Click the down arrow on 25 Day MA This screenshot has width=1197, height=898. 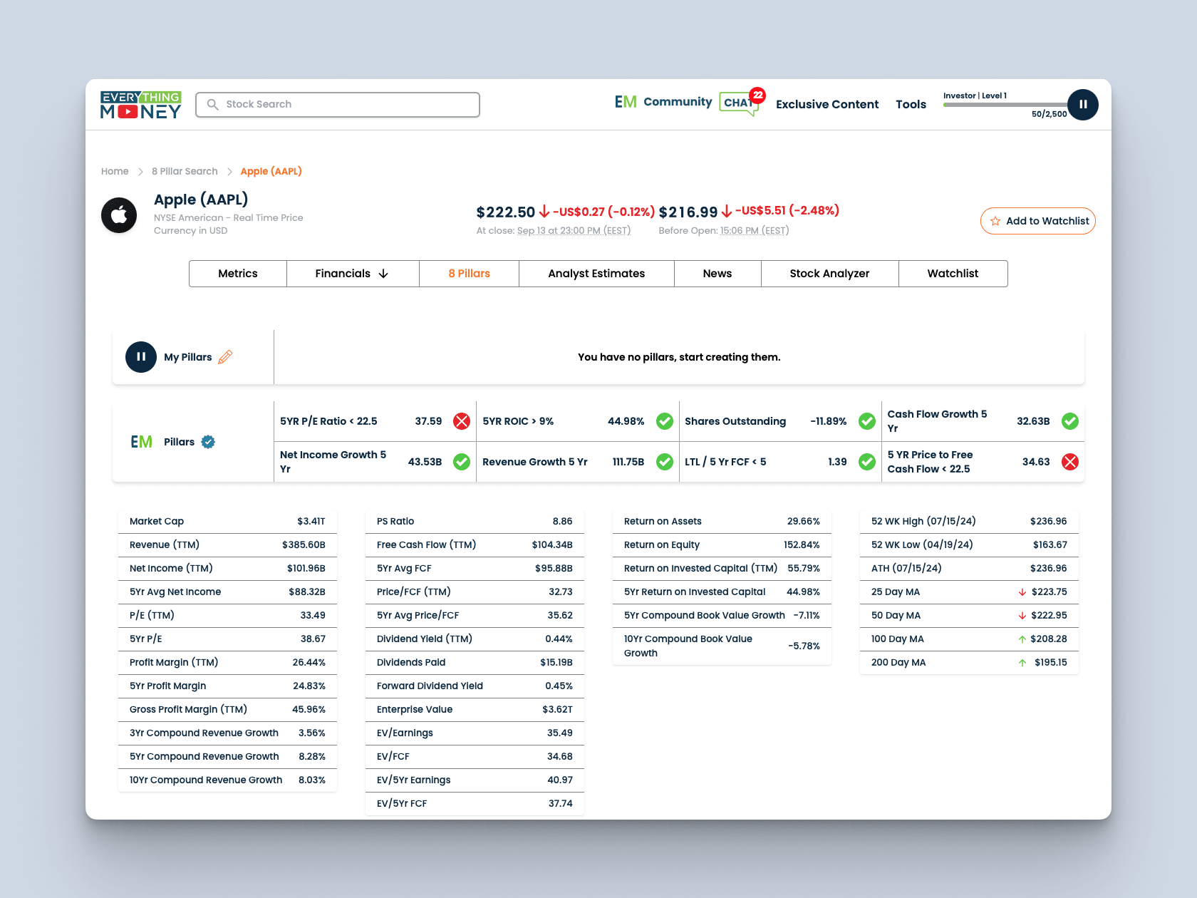(1022, 592)
